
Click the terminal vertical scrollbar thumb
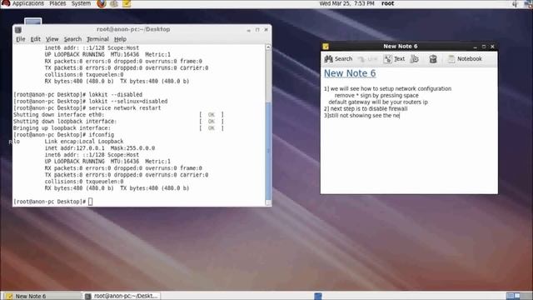pos(268,151)
